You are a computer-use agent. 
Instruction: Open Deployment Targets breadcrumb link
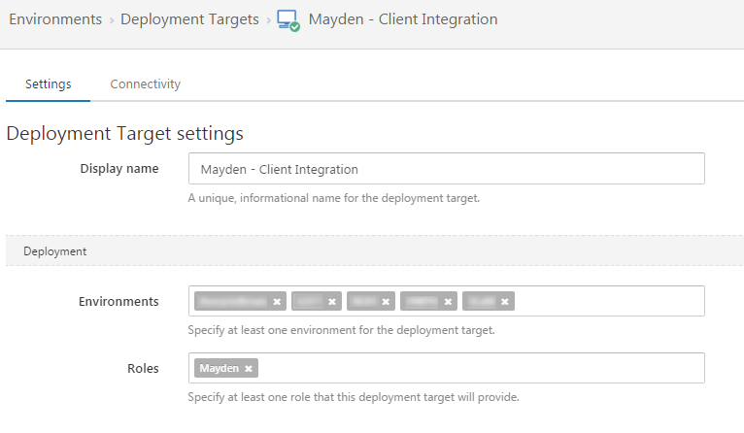pyautogui.click(x=189, y=19)
